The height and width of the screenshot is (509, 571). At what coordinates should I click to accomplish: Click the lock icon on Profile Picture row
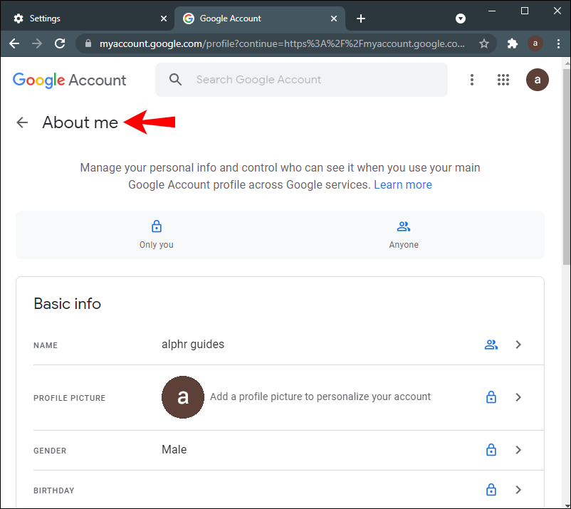click(491, 397)
